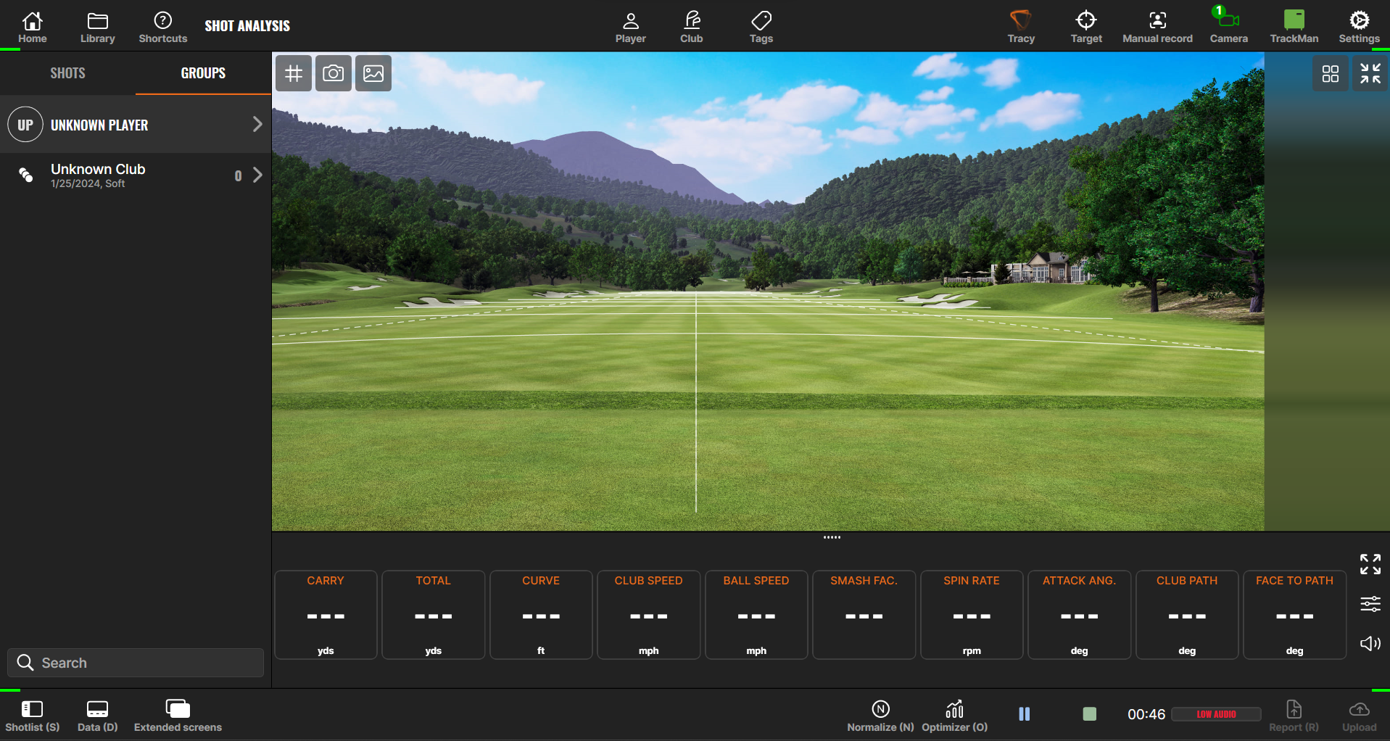This screenshot has width=1390, height=741.
Task: Click inside the Search field
Action: [135, 662]
